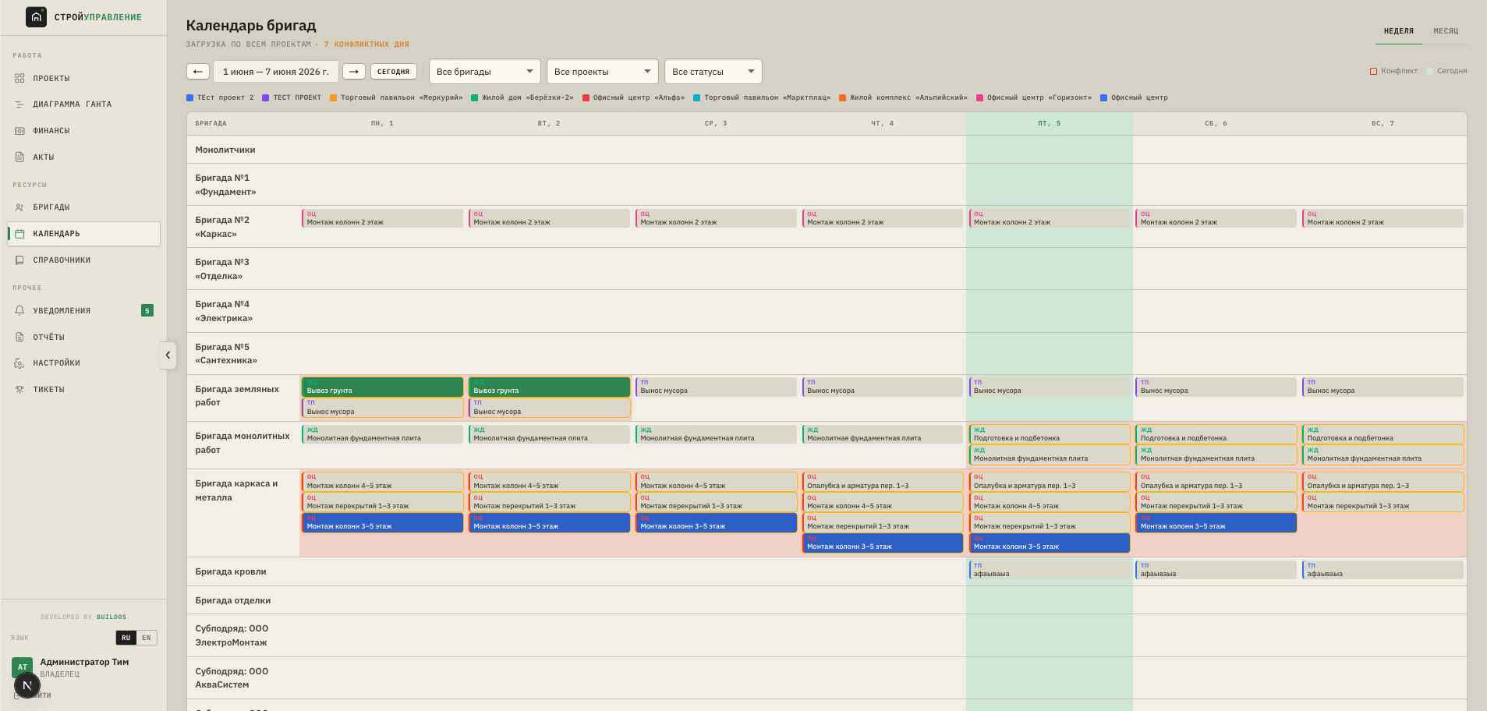Open Диаграмма Ганта icon in sidebar

coord(19,104)
